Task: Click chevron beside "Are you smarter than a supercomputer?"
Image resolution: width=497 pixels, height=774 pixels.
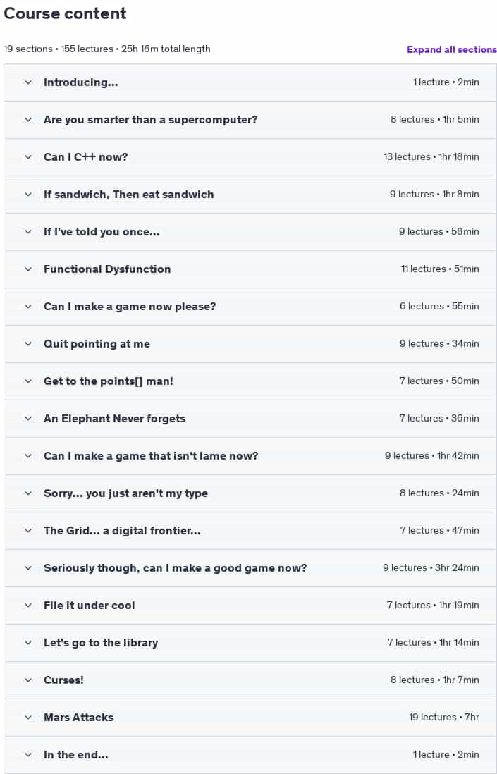Action: pos(28,119)
